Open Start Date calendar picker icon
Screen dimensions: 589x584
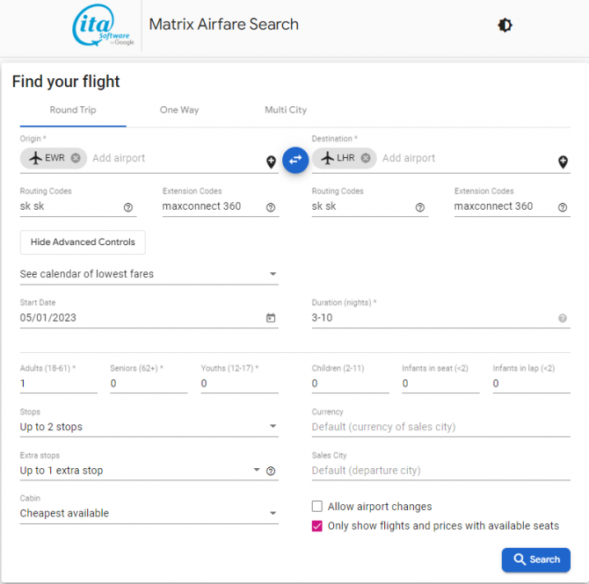(271, 318)
